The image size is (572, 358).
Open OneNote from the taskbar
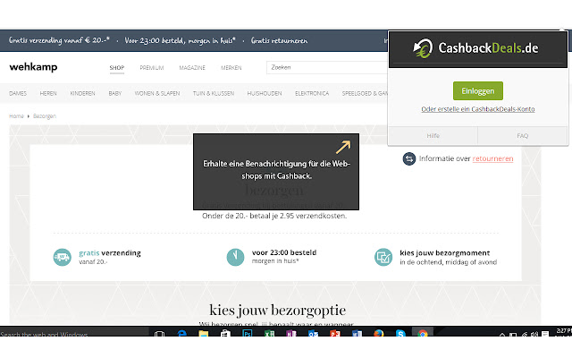291,332
